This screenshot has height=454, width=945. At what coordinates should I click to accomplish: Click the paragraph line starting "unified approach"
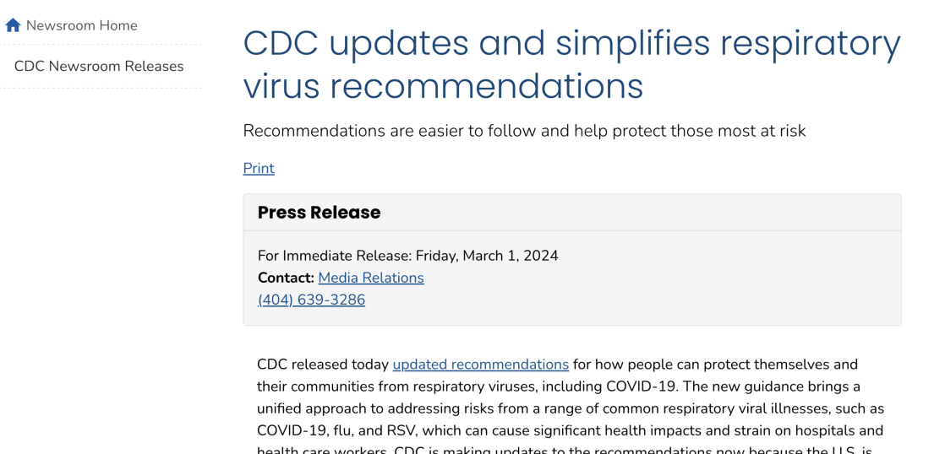point(571,408)
